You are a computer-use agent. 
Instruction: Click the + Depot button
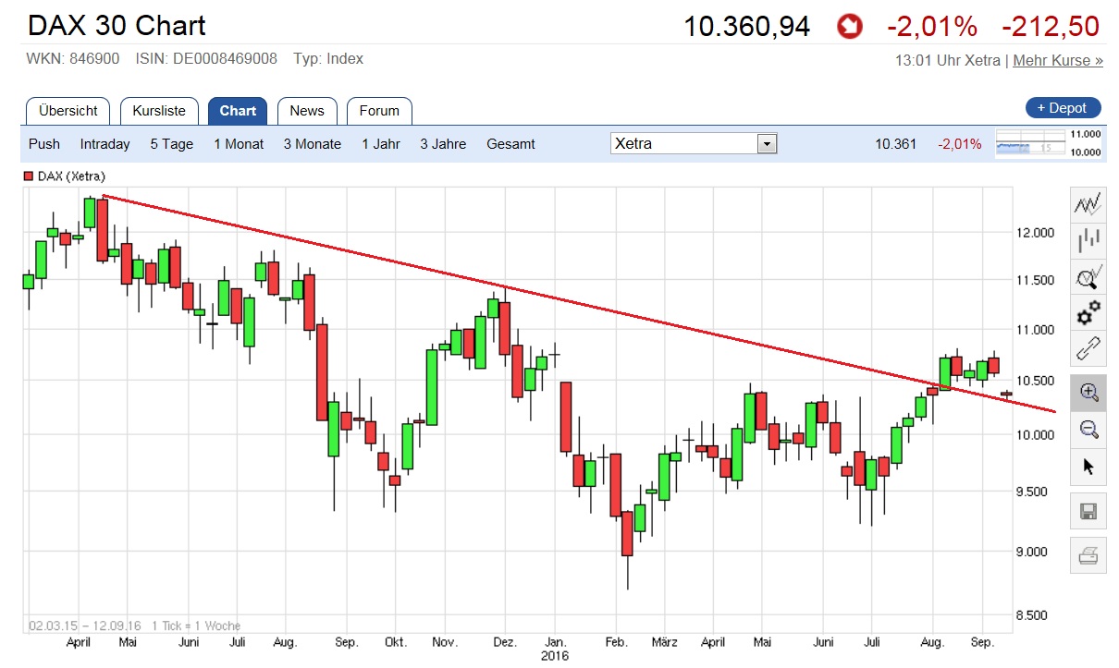click(x=1062, y=107)
